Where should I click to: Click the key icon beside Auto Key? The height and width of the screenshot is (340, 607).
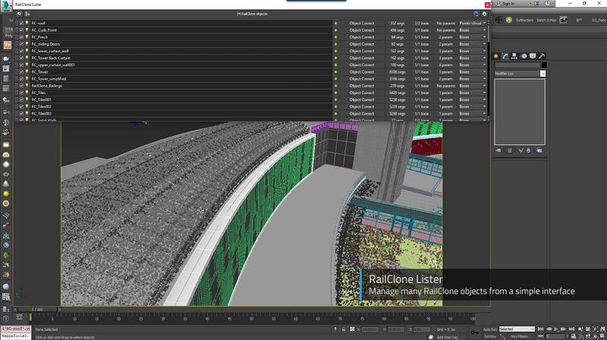[475, 332]
